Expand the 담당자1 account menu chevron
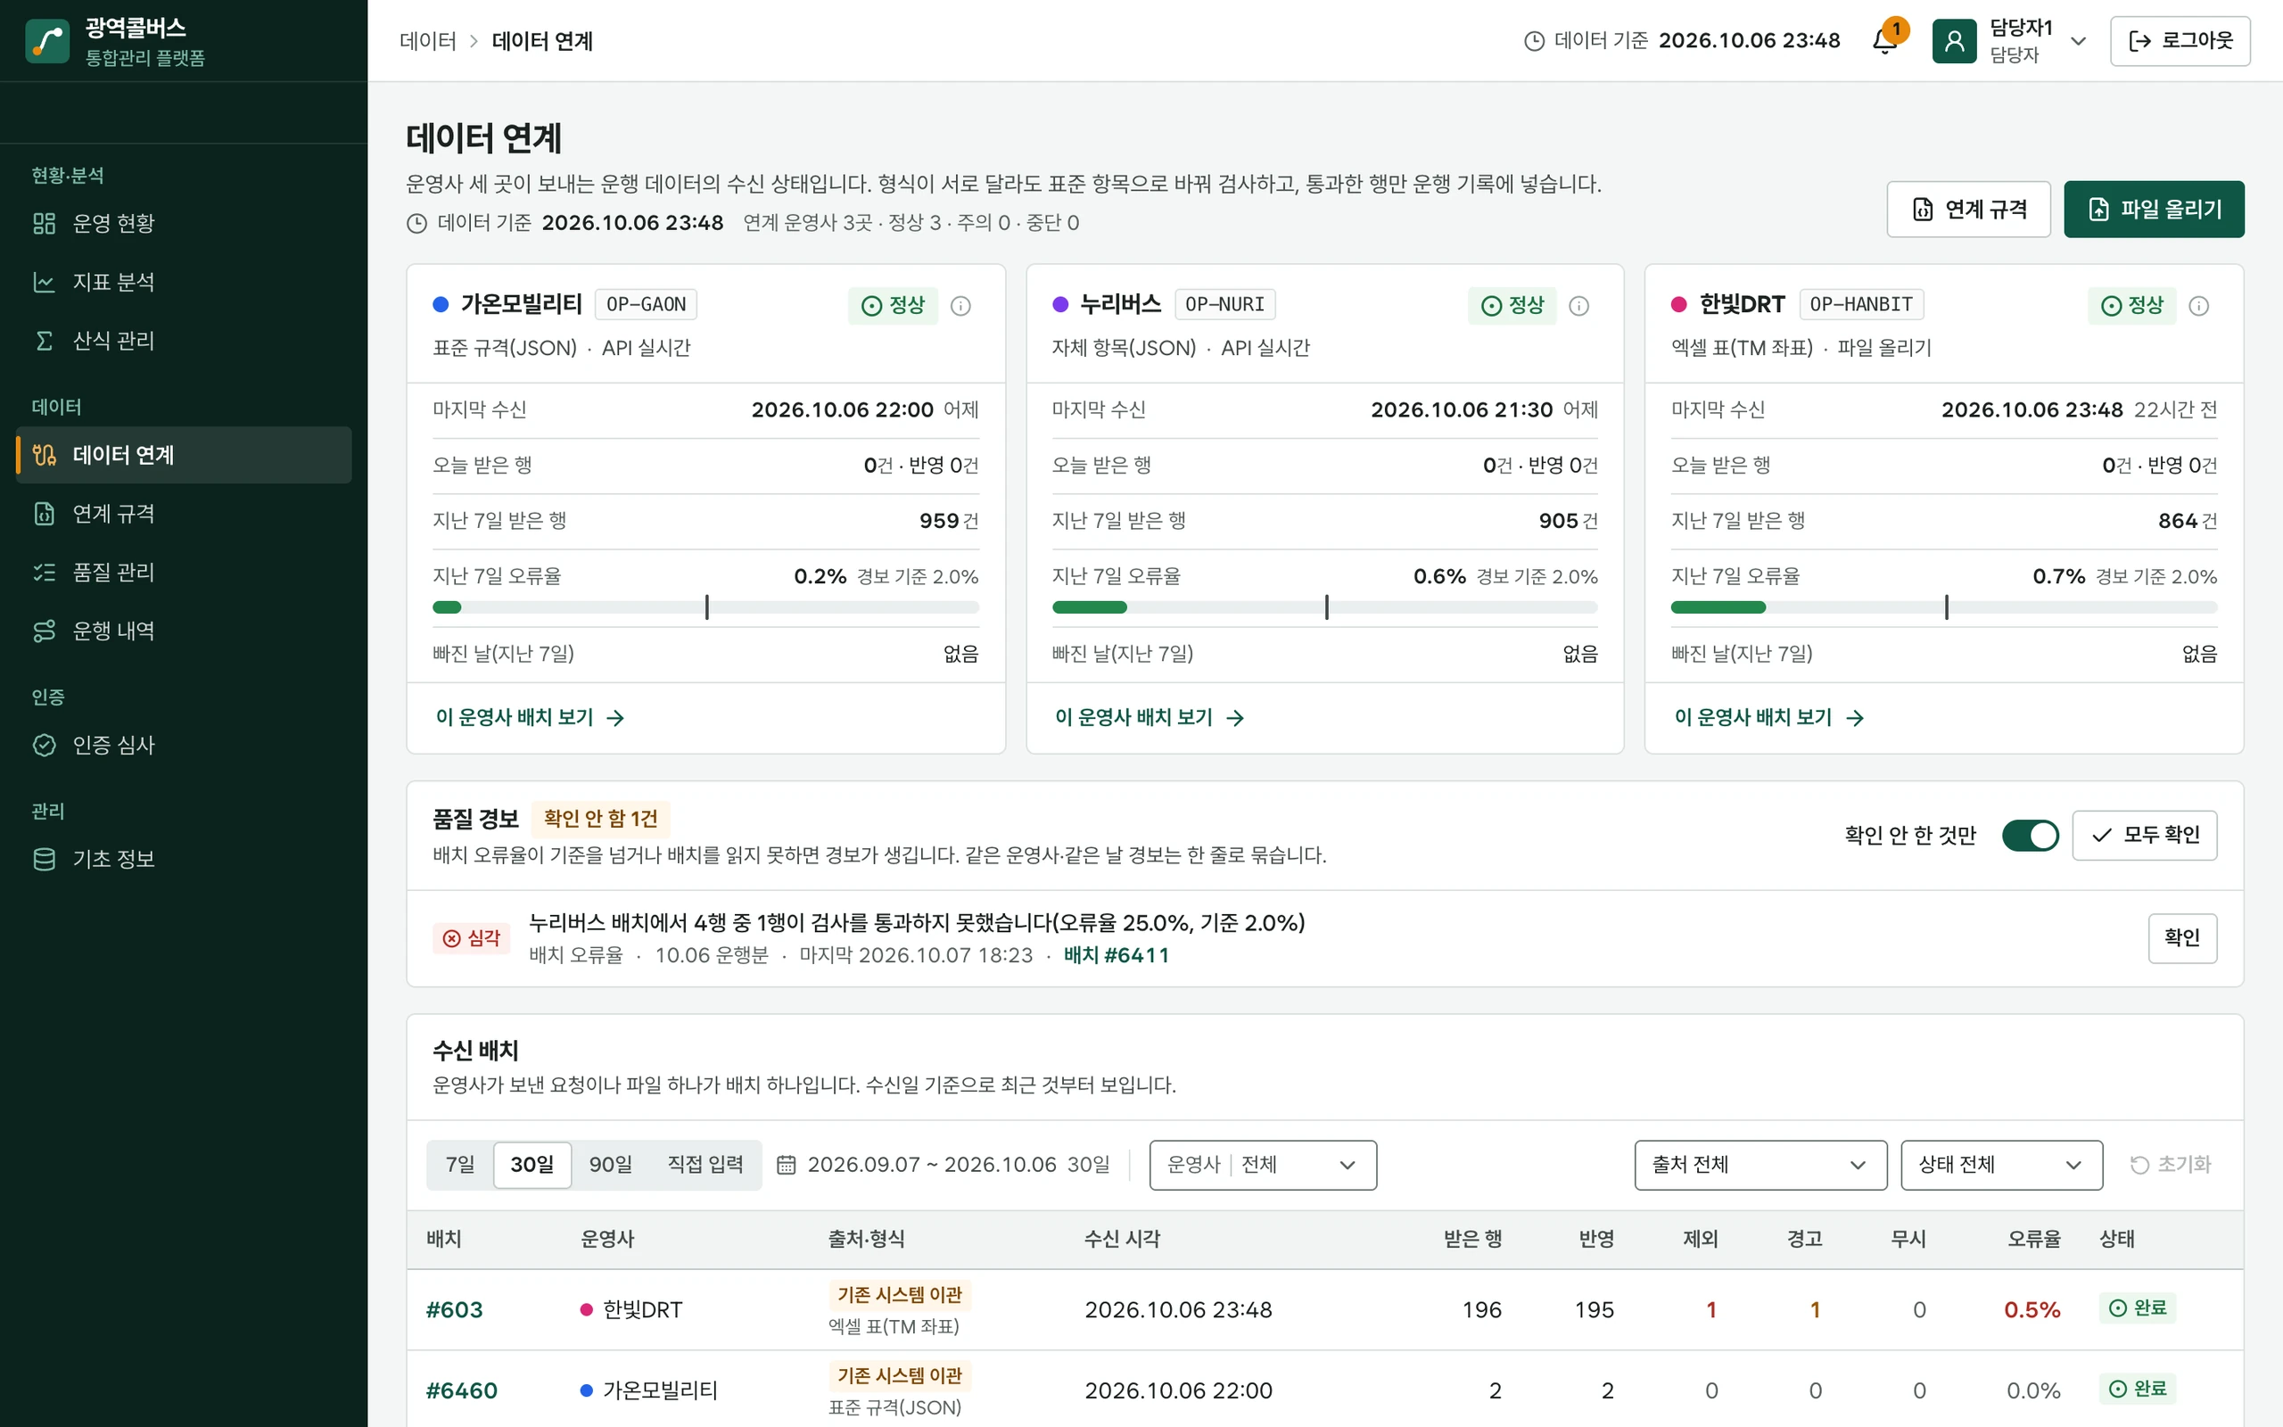Viewport: 2283px width, 1427px height. click(2078, 41)
